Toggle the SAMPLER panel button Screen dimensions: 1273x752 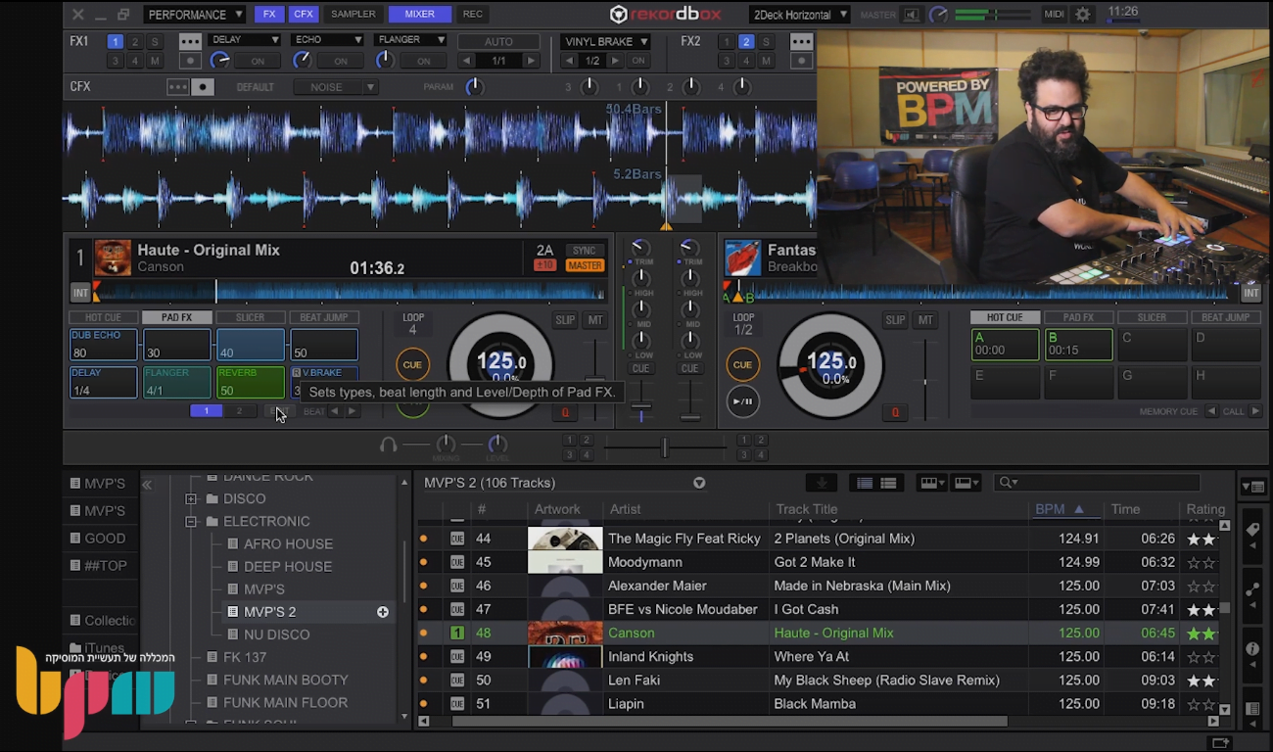[354, 15]
